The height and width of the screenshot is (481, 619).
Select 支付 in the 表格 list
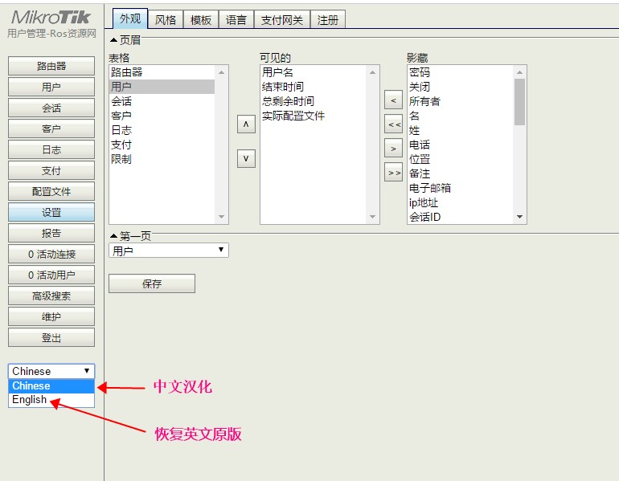click(162, 145)
